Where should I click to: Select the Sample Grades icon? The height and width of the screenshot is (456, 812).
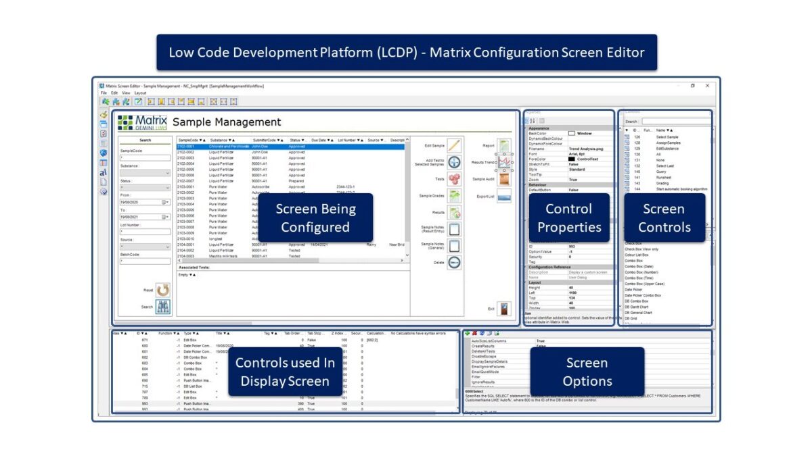click(454, 196)
